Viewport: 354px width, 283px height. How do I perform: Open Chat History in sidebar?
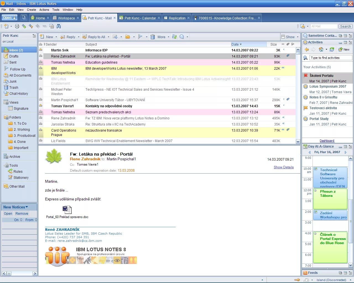click(x=19, y=93)
